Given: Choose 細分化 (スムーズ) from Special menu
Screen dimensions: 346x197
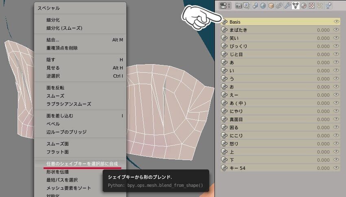Looking at the screenshot, I should [x=64, y=28].
